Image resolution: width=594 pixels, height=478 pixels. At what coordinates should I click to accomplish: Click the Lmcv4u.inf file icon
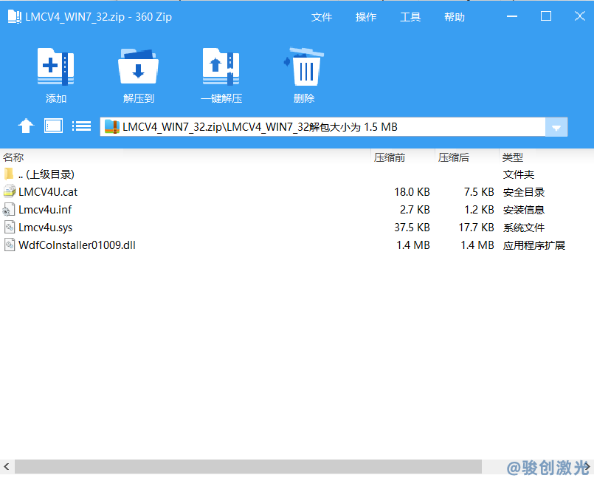click(x=9, y=209)
